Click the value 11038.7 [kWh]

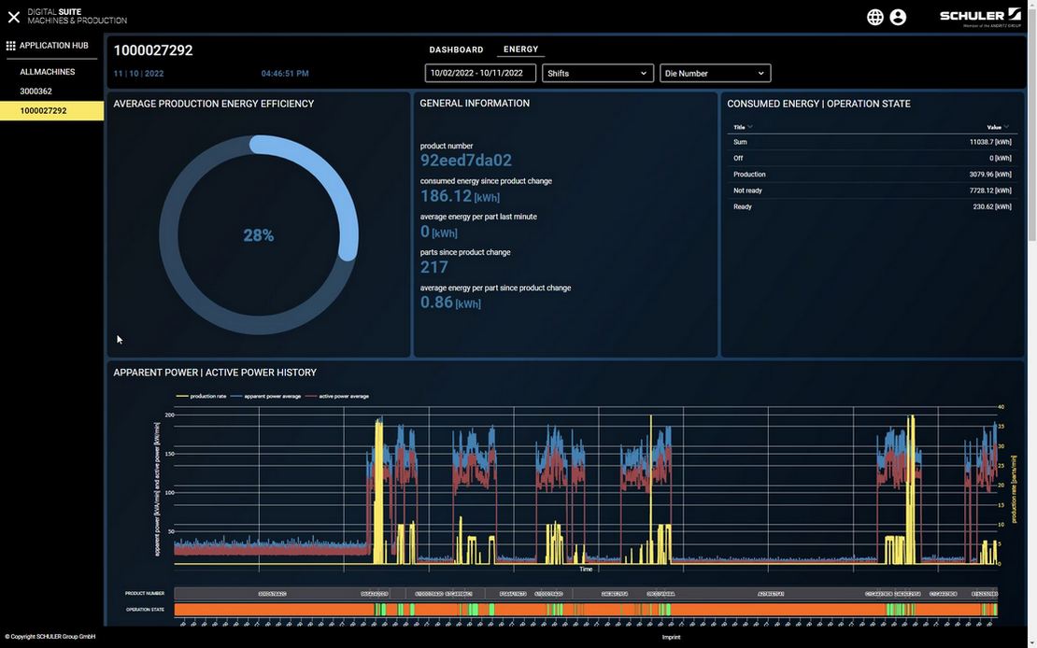point(990,142)
